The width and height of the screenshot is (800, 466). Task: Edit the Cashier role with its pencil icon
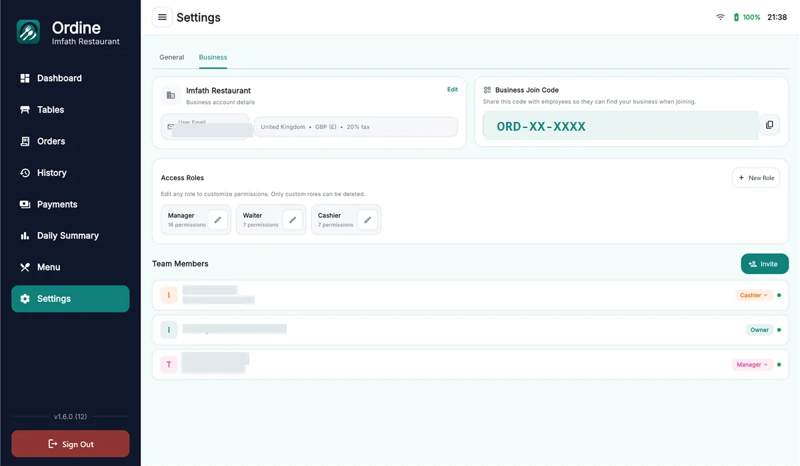coord(367,220)
